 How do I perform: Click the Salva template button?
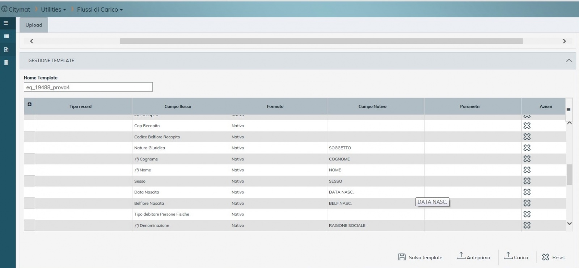pos(420,257)
